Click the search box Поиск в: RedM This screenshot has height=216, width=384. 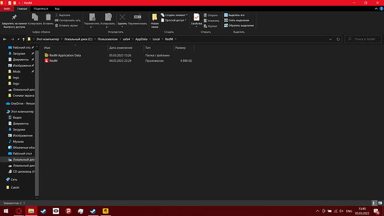point(363,39)
